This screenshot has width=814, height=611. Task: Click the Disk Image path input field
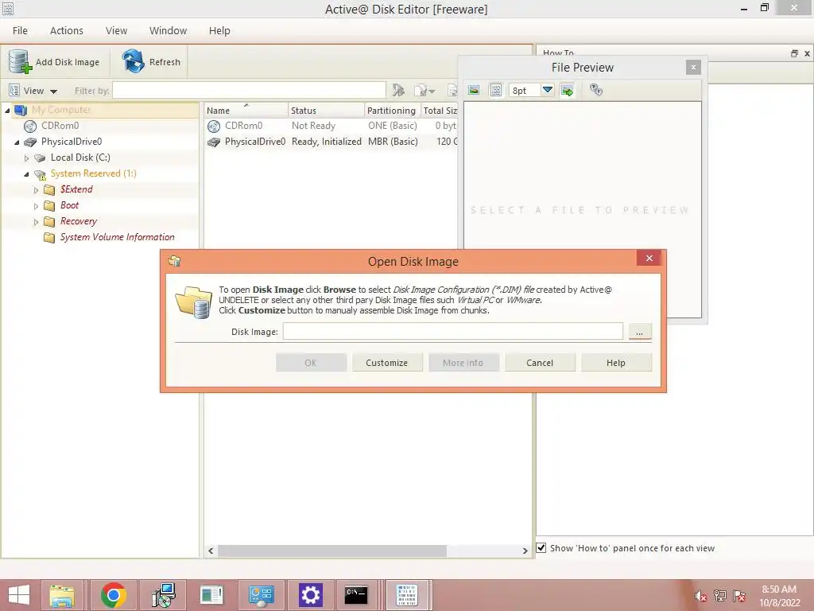tap(452, 332)
